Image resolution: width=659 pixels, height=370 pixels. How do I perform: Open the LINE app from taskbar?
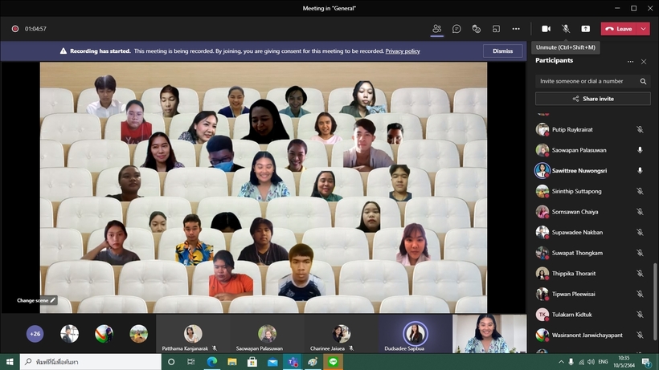tap(333, 362)
